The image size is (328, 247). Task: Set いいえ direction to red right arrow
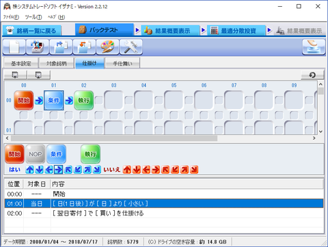tap(156, 170)
